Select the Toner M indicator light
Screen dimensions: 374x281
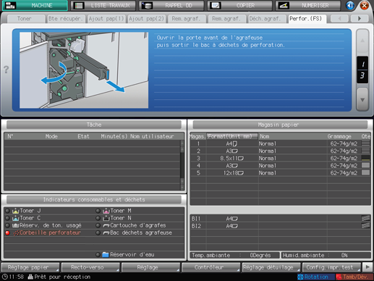98,211
